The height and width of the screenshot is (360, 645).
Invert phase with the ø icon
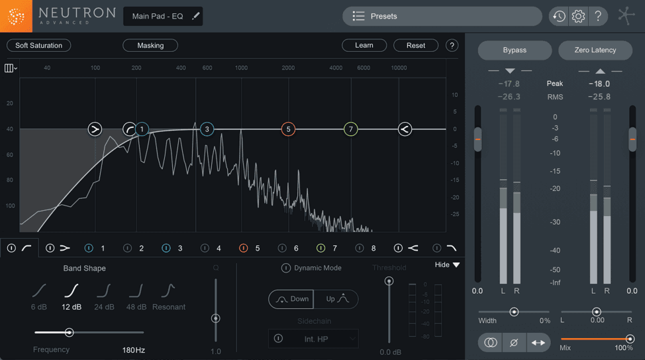[x=514, y=343]
